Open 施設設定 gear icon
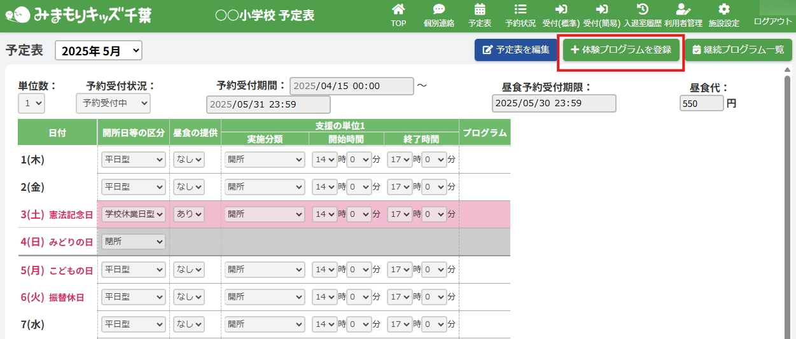This screenshot has width=796, height=339. [723, 10]
